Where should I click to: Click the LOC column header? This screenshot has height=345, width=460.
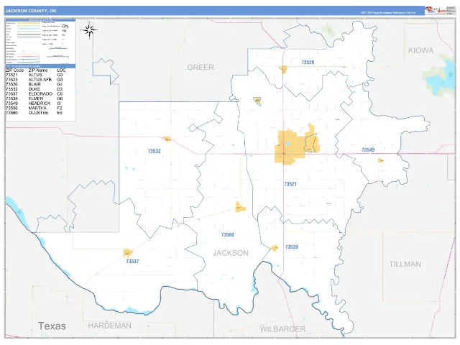click(61, 70)
